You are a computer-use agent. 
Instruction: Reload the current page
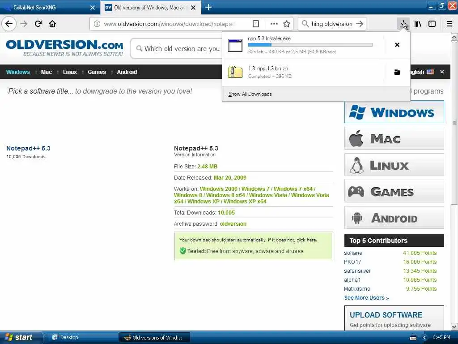pos(38,24)
